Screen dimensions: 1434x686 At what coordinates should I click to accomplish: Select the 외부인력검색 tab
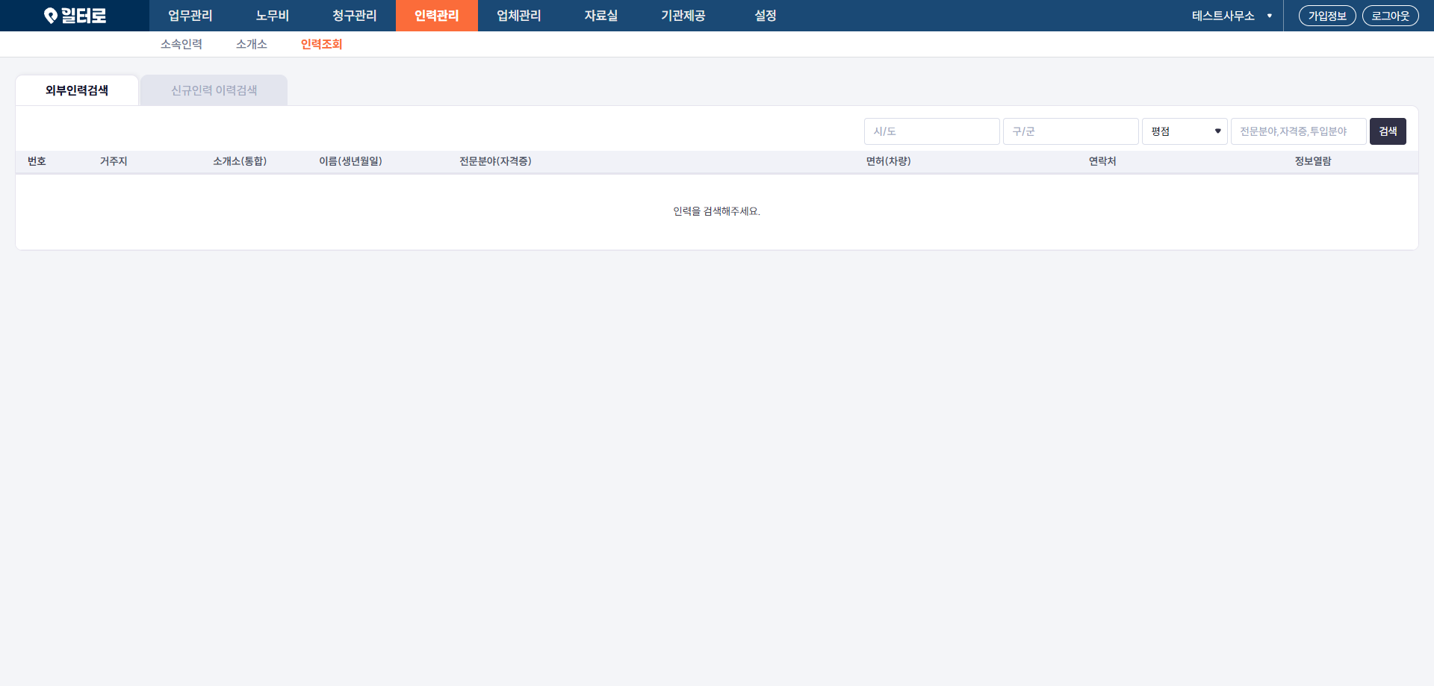[77, 90]
